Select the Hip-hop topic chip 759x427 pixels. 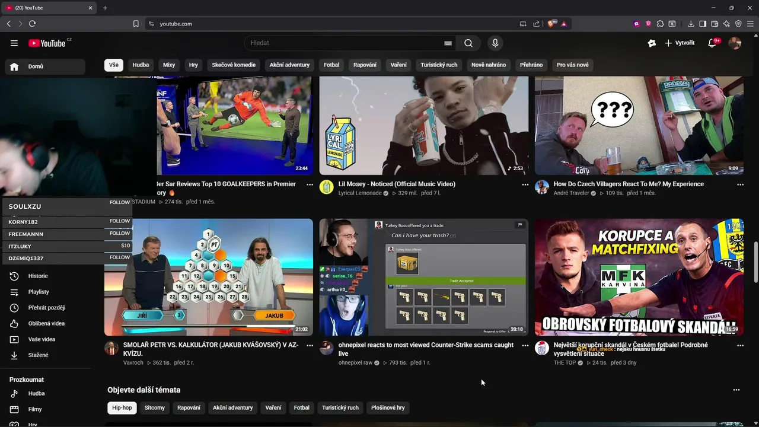[122, 407]
